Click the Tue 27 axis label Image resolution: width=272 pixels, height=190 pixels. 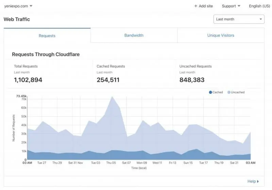point(42,163)
